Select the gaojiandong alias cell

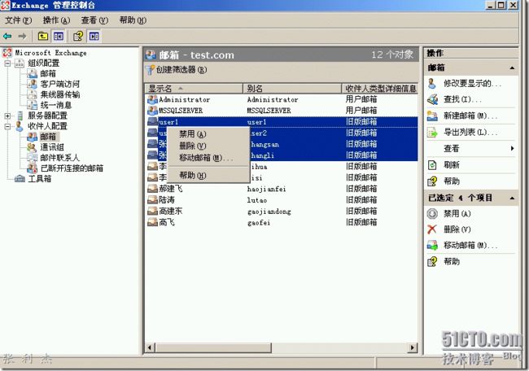click(x=269, y=212)
